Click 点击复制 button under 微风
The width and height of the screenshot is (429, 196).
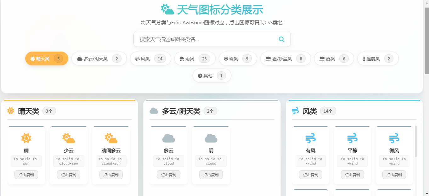point(394,175)
